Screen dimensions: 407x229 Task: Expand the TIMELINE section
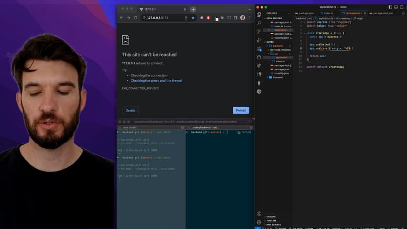(271, 220)
